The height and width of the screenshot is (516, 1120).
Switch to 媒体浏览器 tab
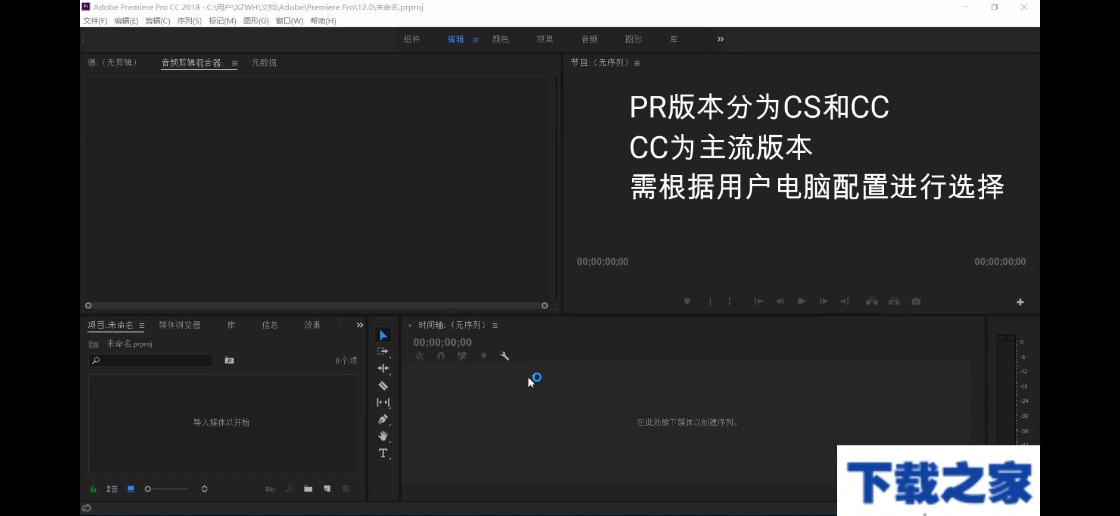click(179, 325)
